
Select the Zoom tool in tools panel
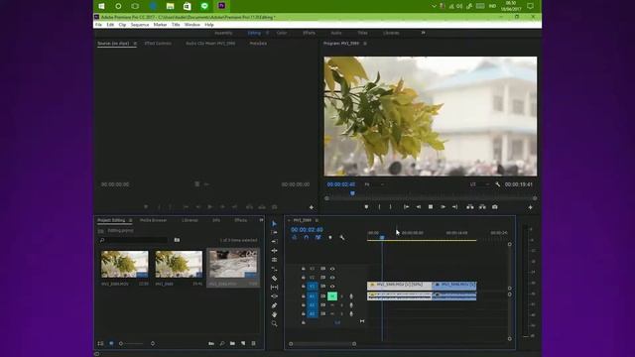click(274, 324)
